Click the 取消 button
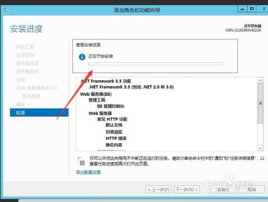 [x=251, y=189]
